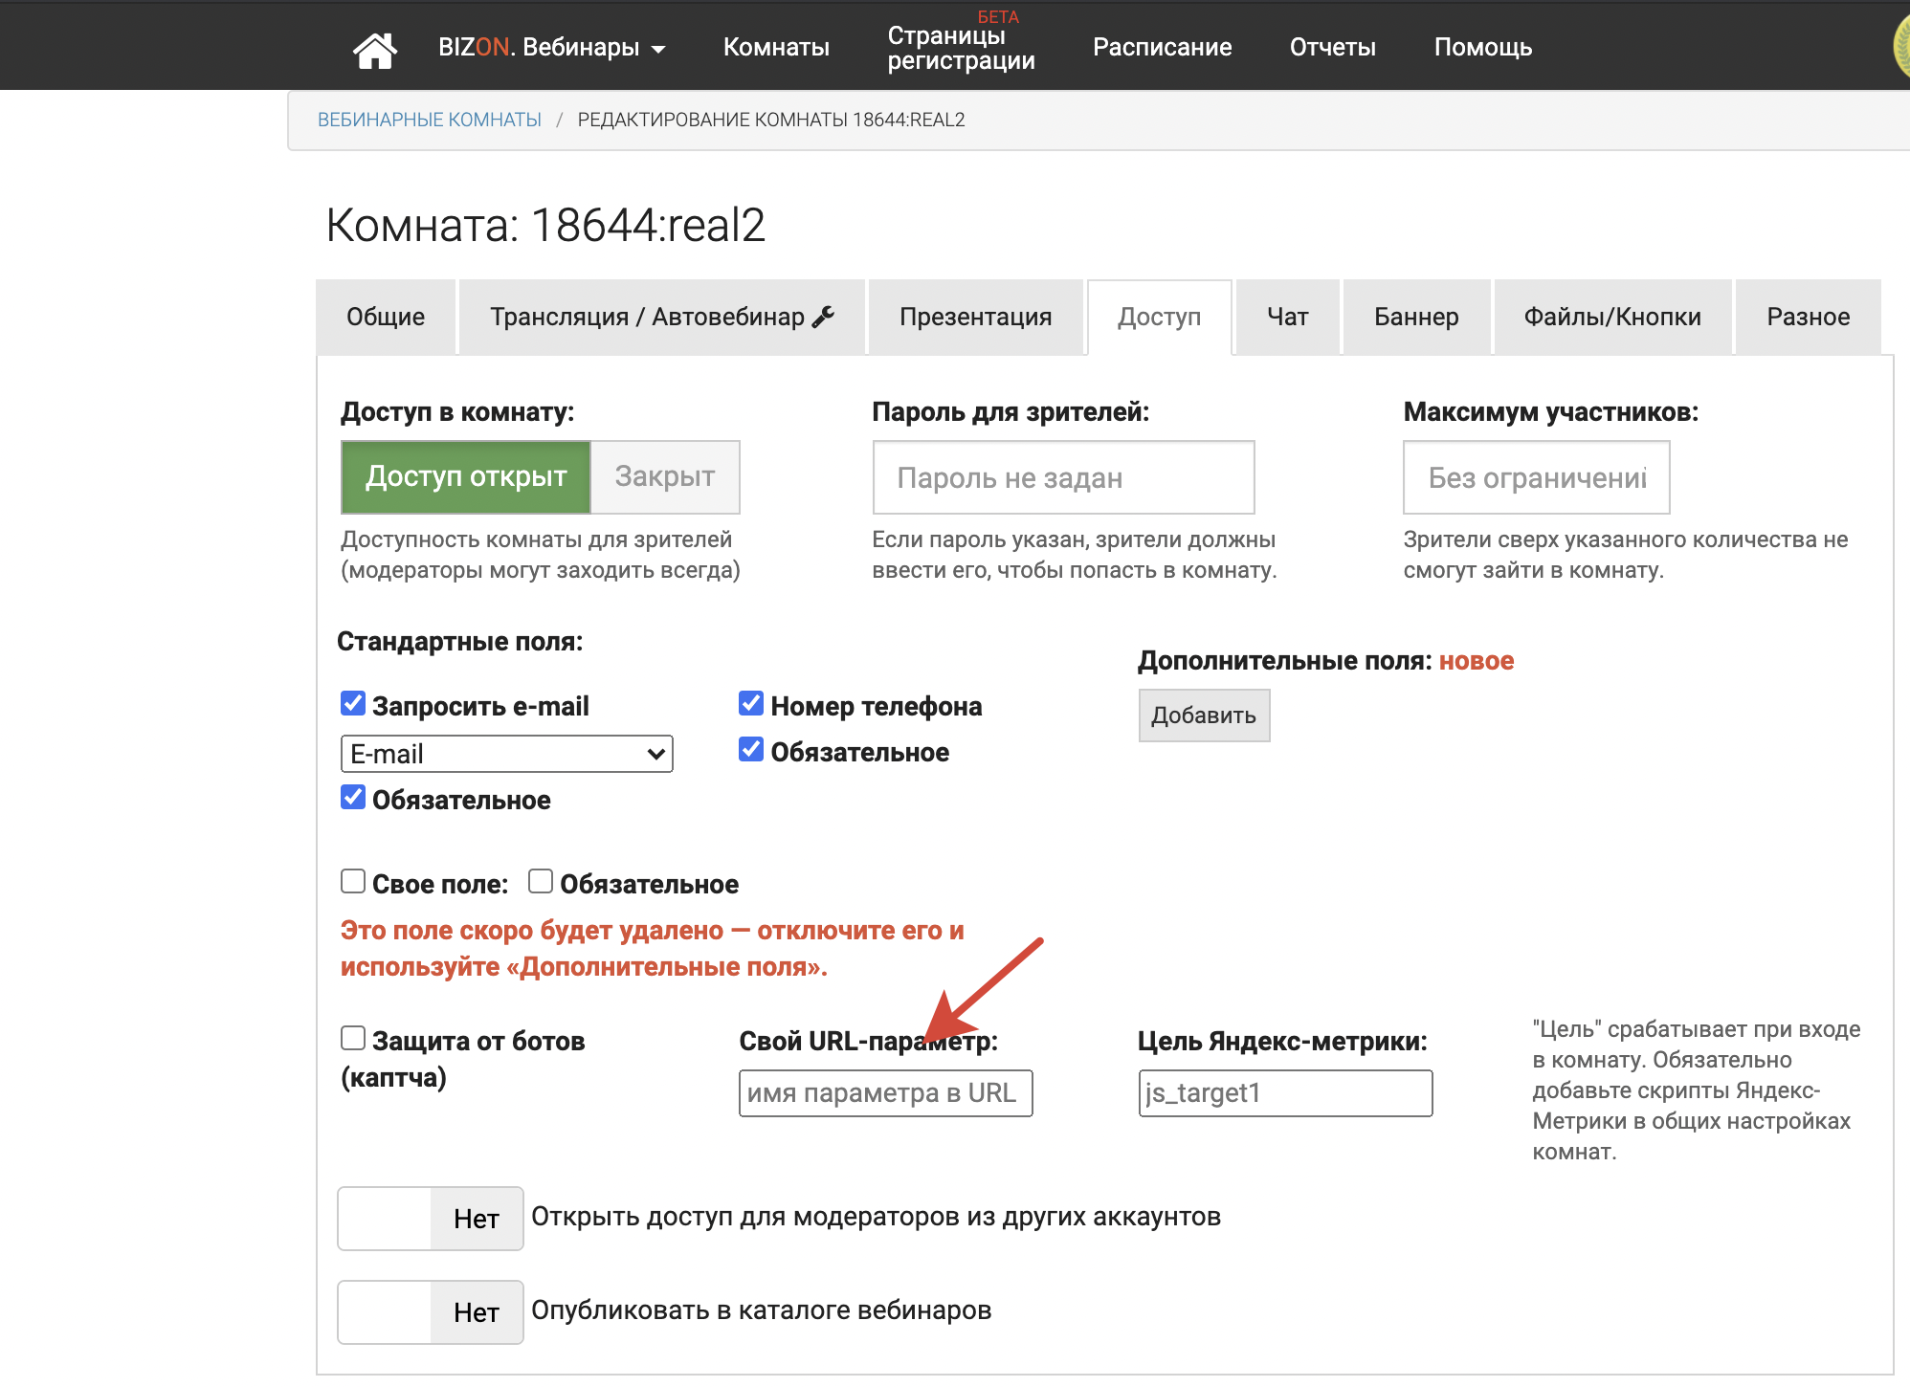Screen dimensions: 1910x1387
Task: Uncheck the Номер телефона checkbox
Action: [751, 704]
